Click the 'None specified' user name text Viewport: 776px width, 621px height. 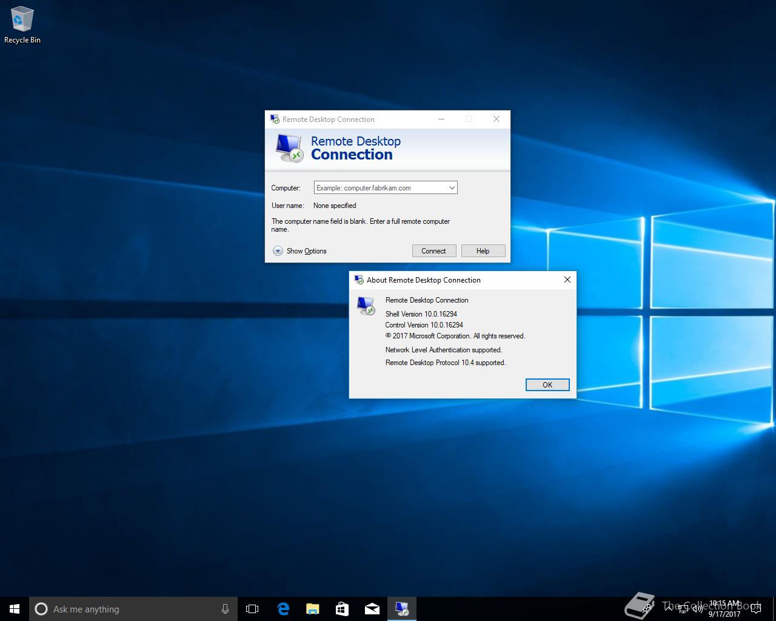[335, 206]
